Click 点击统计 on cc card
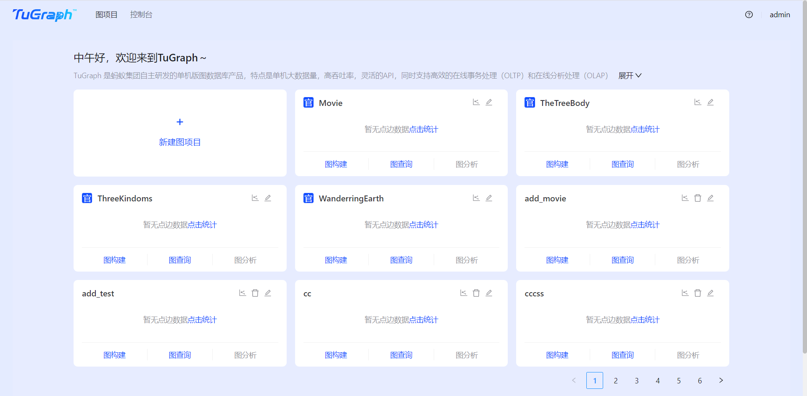Screen dimensions: 807x396 (424, 320)
